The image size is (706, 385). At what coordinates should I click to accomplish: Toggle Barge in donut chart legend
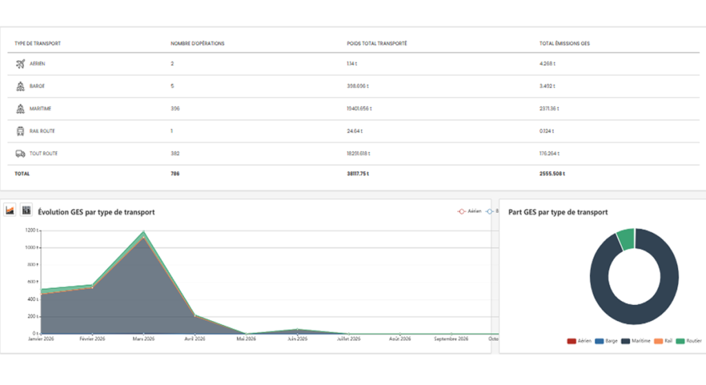[606, 341]
